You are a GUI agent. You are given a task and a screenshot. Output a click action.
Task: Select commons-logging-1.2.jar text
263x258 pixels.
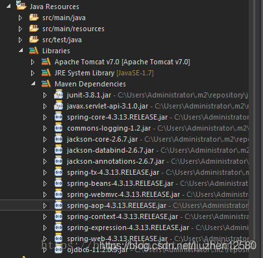click(x=109, y=128)
